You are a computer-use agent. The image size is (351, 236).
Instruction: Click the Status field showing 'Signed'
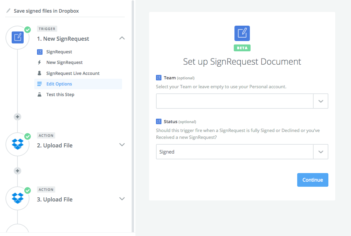[234, 152]
